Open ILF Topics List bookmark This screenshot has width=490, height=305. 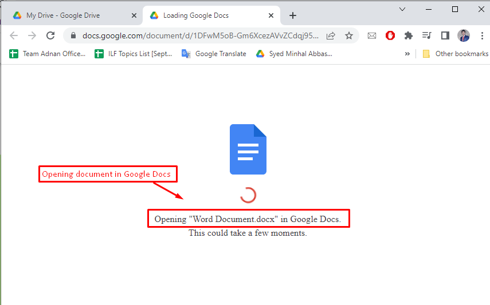tap(134, 54)
